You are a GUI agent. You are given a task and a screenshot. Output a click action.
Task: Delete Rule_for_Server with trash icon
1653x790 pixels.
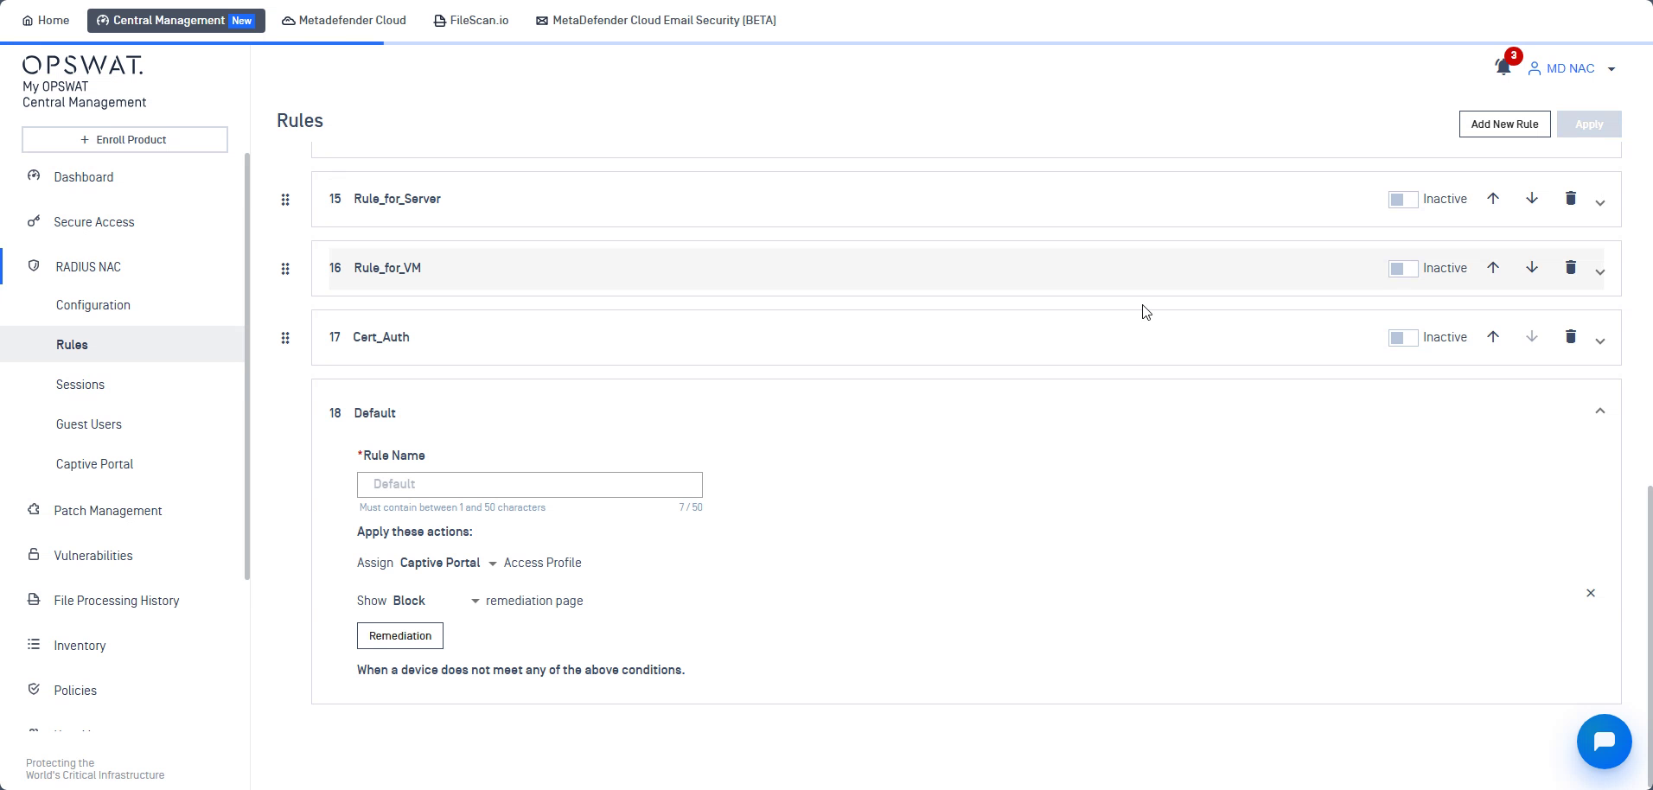pos(1571,199)
